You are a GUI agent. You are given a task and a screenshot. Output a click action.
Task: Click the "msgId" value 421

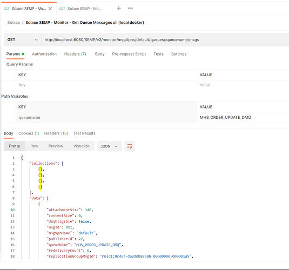[69, 227]
